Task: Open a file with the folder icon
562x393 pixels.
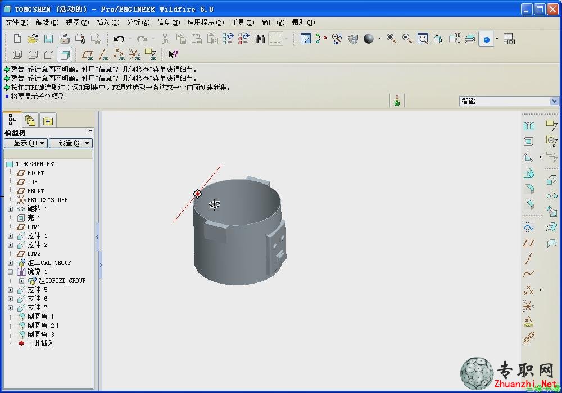Action: coord(33,39)
